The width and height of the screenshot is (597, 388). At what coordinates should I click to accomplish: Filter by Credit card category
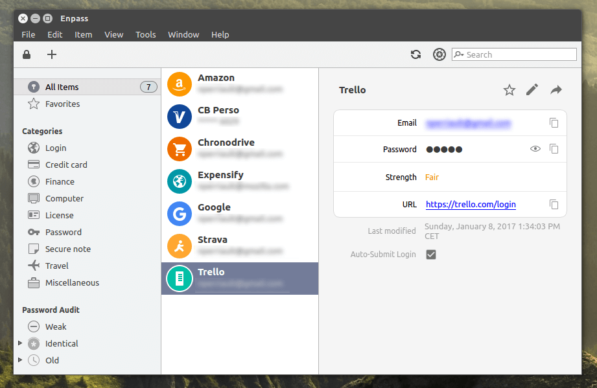click(x=88, y=165)
